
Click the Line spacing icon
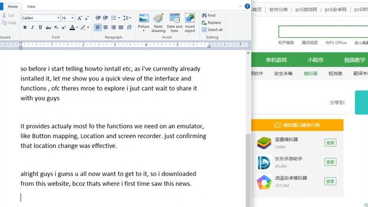click(126, 18)
